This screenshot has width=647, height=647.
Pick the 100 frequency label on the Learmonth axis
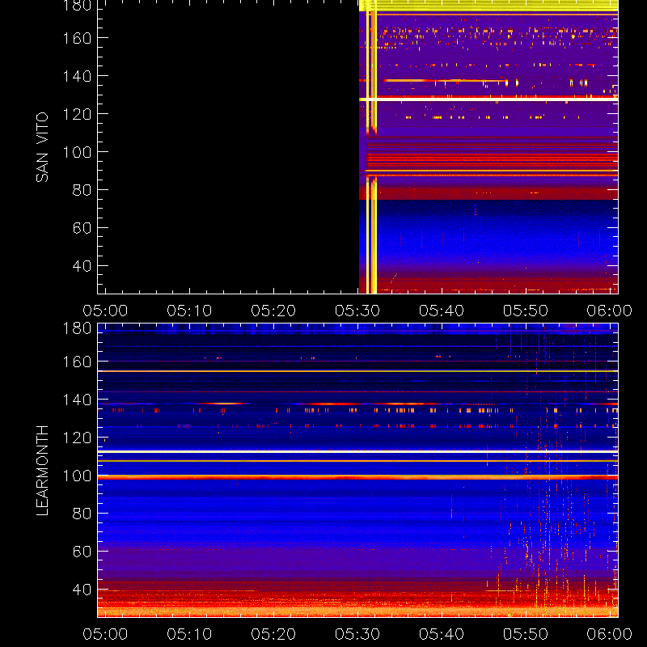(77, 476)
